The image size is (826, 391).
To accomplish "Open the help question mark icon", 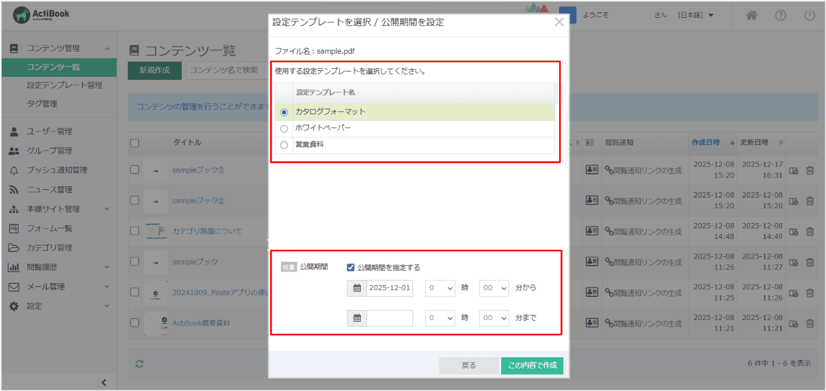I will [780, 16].
